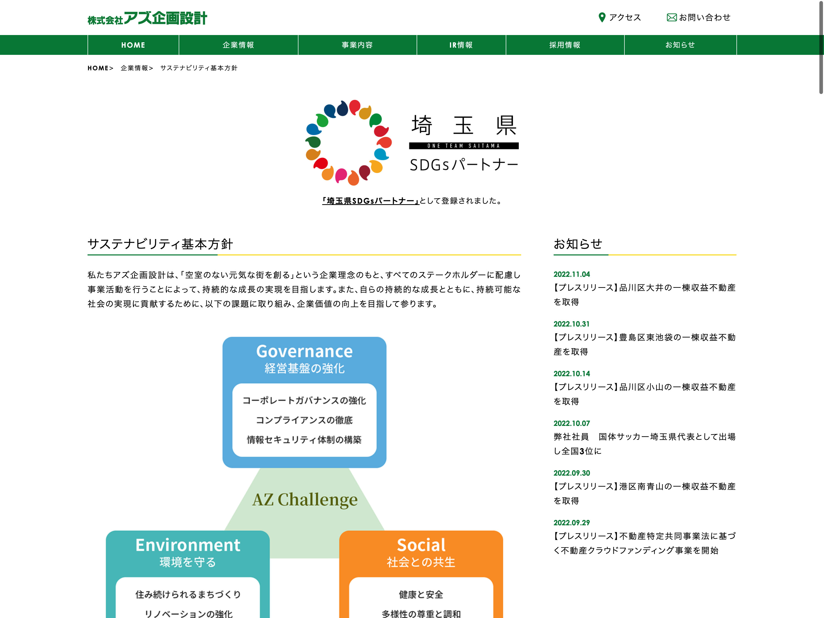This screenshot has width=824, height=618.
Task: Click the アズ企画設計 company logo
Action: 147,18
